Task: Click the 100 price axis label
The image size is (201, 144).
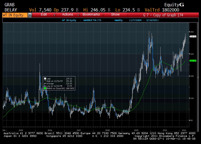Action: (x=192, y=98)
